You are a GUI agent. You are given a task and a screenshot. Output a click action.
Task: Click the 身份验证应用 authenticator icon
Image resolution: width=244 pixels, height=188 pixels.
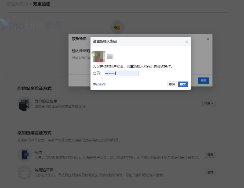point(25,104)
